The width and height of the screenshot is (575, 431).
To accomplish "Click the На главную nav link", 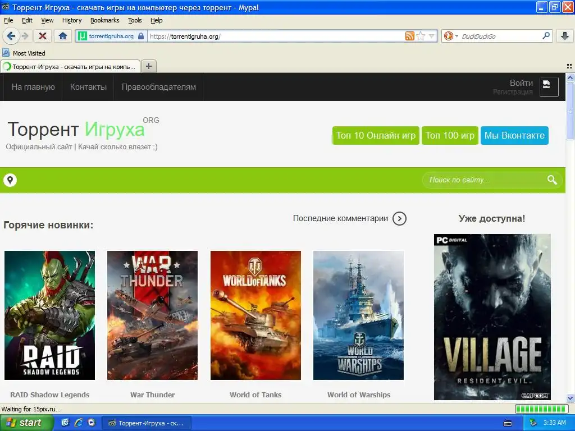I will point(33,87).
